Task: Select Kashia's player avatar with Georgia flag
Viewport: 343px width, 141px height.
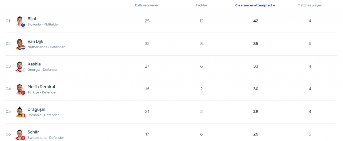Action: (x=20, y=66)
